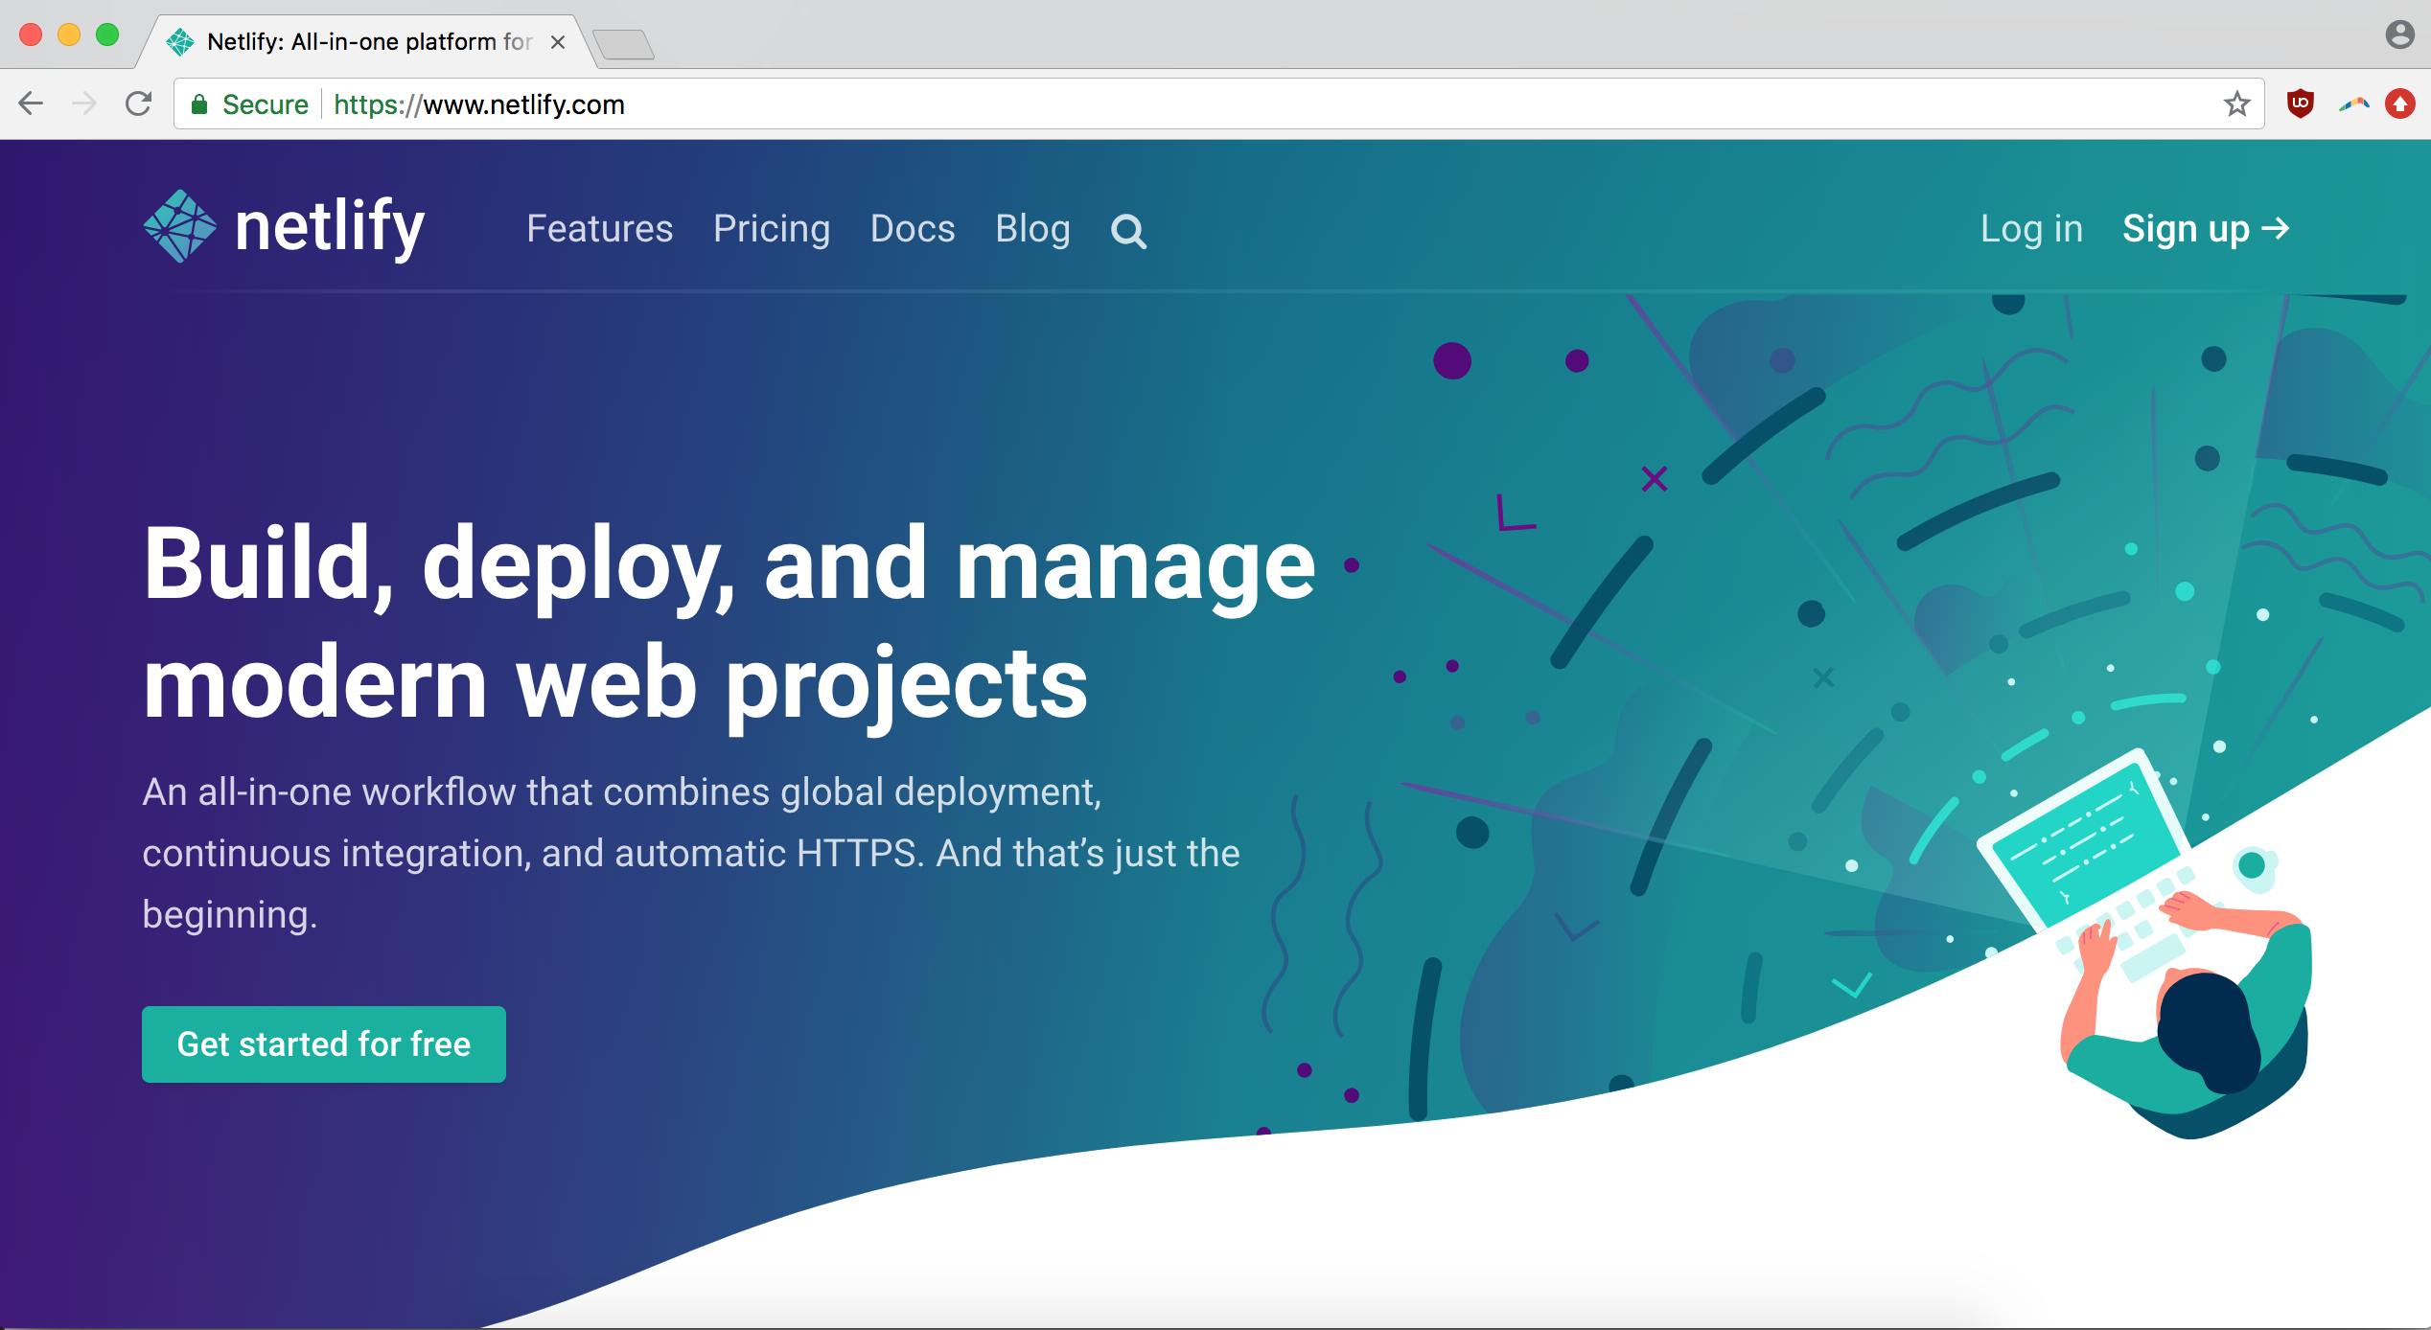Click the red up-arrow extension icon

click(x=2400, y=103)
